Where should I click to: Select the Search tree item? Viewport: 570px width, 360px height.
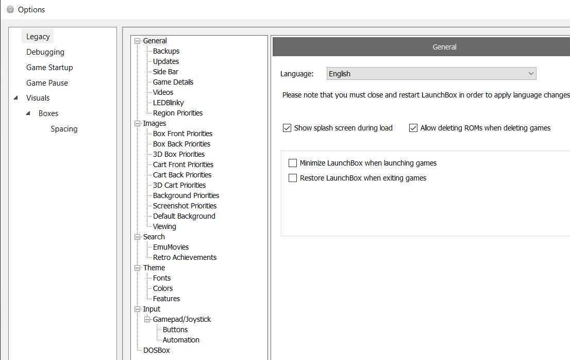pos(154,237)
